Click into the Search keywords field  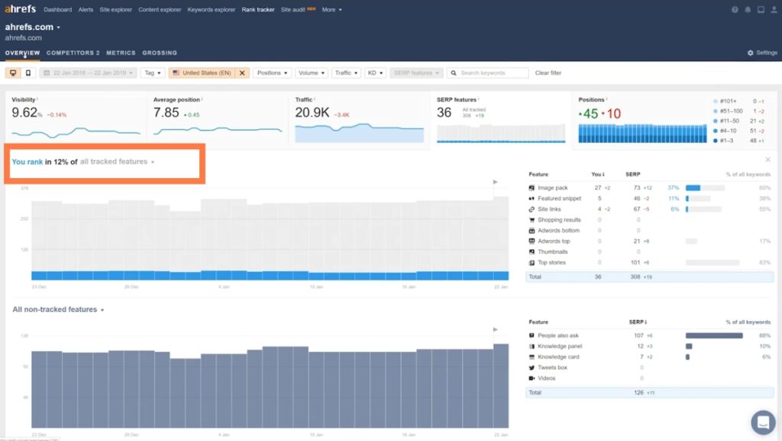(x=488, y=73)
